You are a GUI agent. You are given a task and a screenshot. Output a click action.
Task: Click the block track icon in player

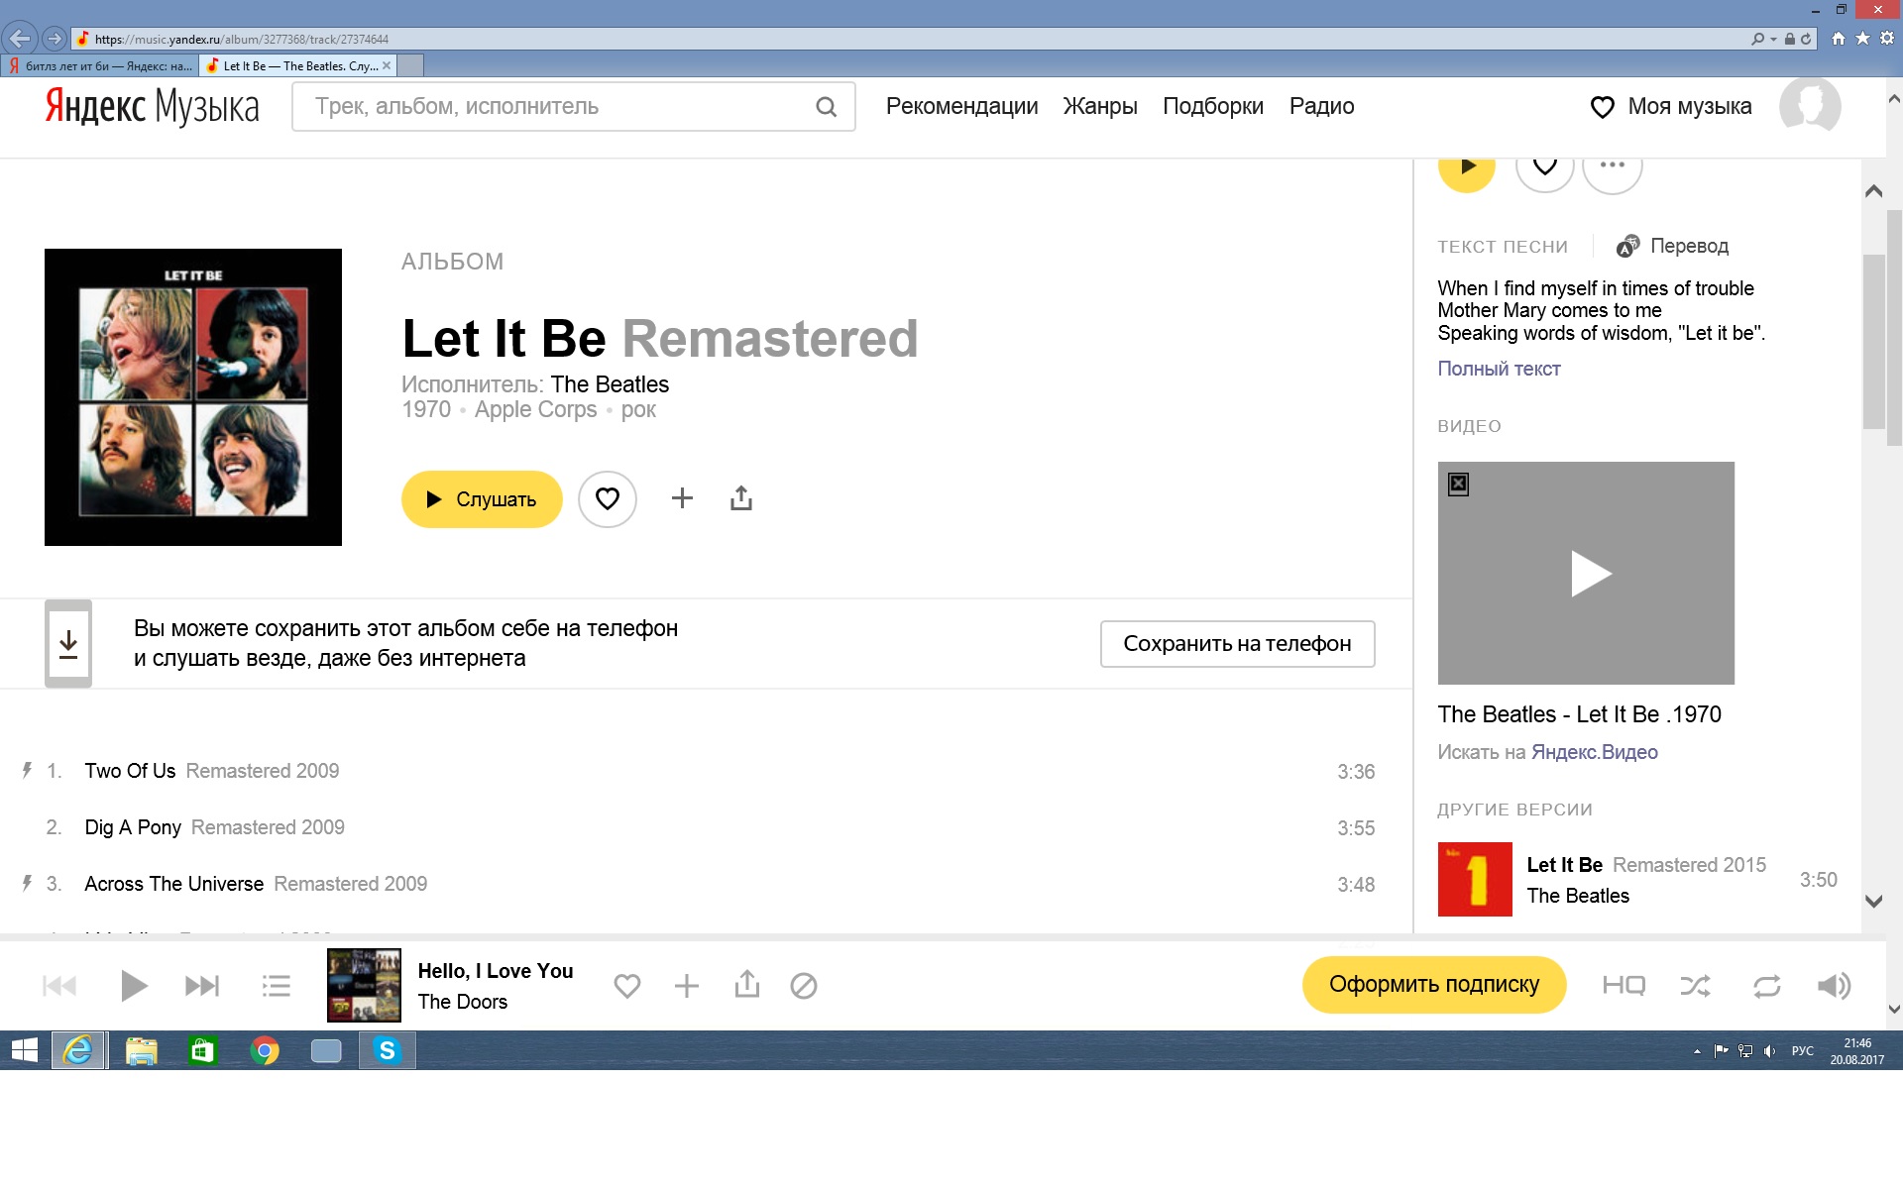coord(803,986)
